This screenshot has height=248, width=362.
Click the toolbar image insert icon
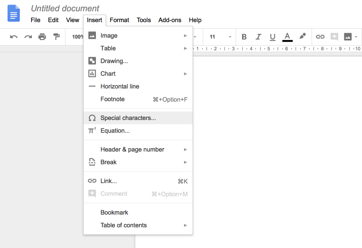pos(348,37)
